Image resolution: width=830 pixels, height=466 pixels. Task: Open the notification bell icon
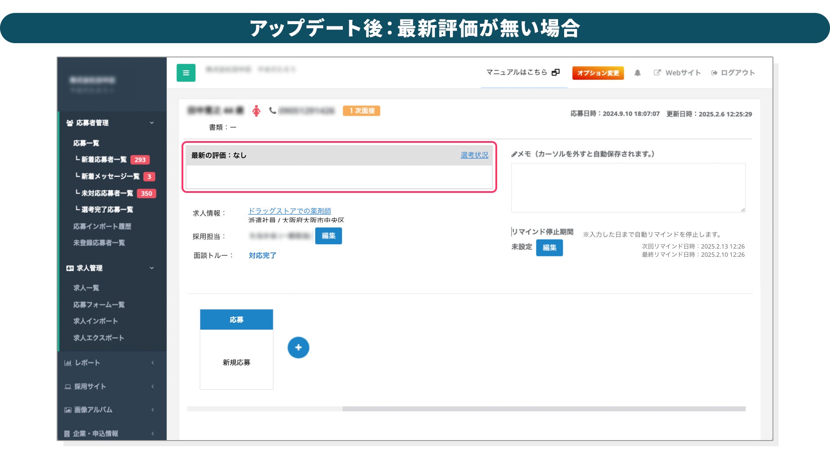[637, 73]
